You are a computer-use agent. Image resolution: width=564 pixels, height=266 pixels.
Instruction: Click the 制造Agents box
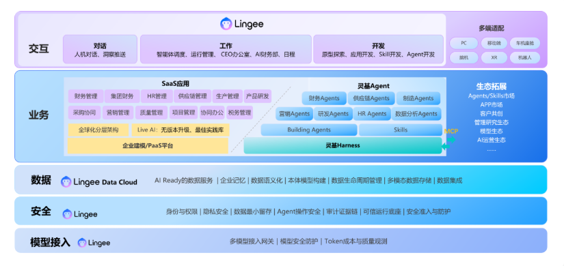418,98
